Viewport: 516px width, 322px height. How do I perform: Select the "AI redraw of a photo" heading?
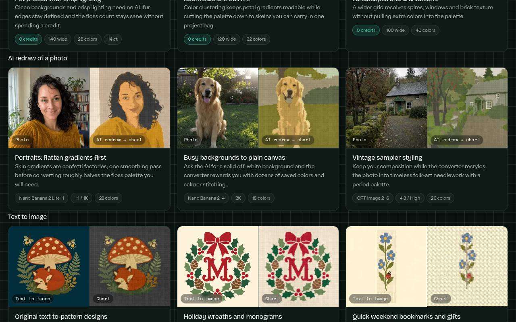(37, 58)
